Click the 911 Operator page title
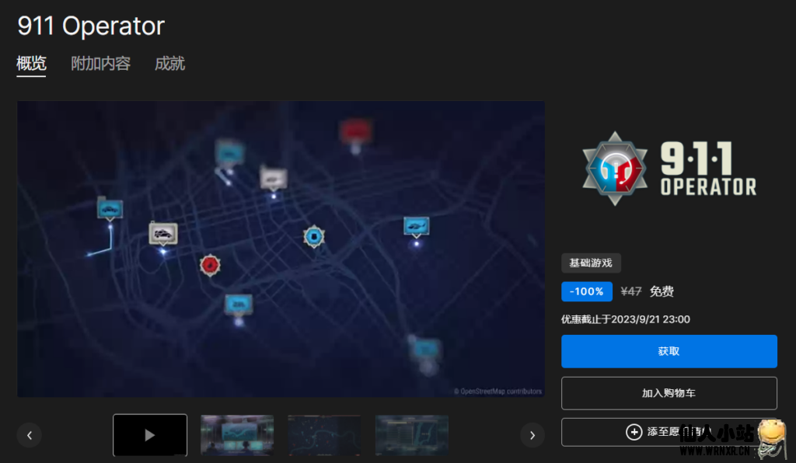 [92, 26]
